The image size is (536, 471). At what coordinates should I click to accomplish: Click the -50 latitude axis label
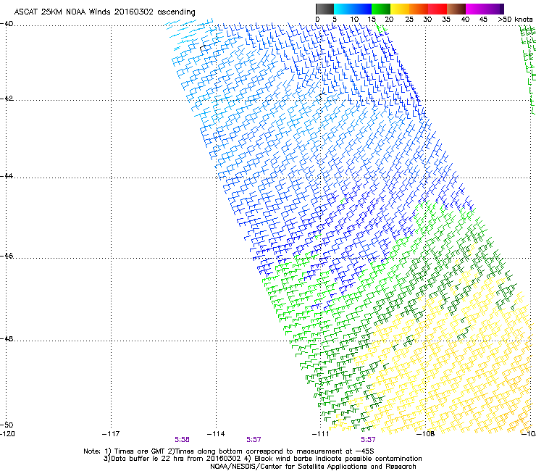point(7,425)
